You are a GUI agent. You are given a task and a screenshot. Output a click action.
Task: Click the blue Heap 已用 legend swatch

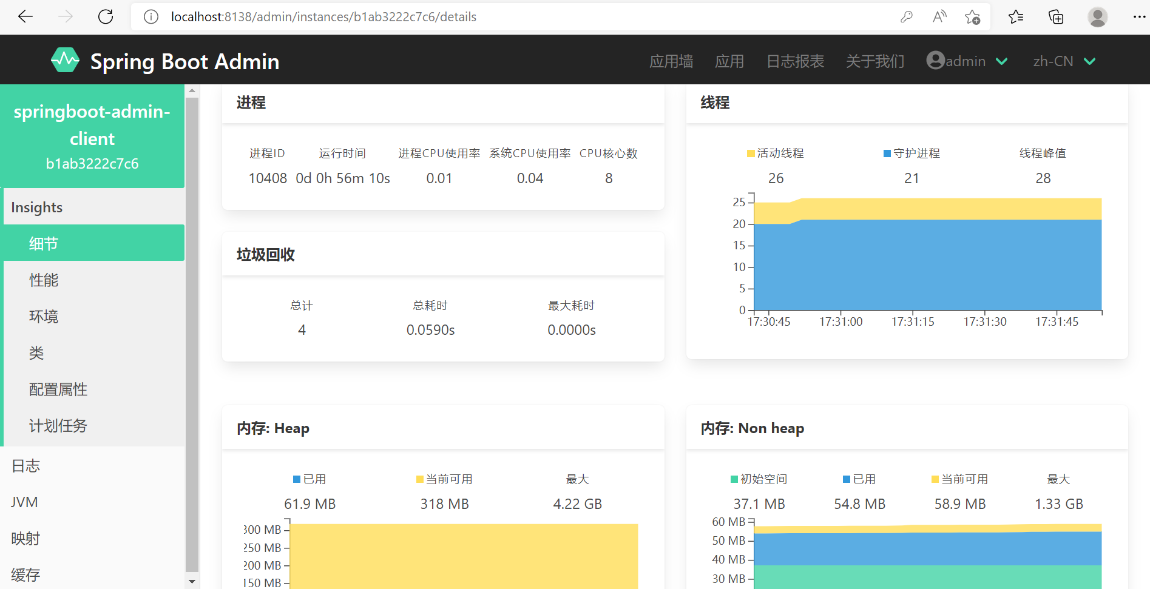coord(297,479)
